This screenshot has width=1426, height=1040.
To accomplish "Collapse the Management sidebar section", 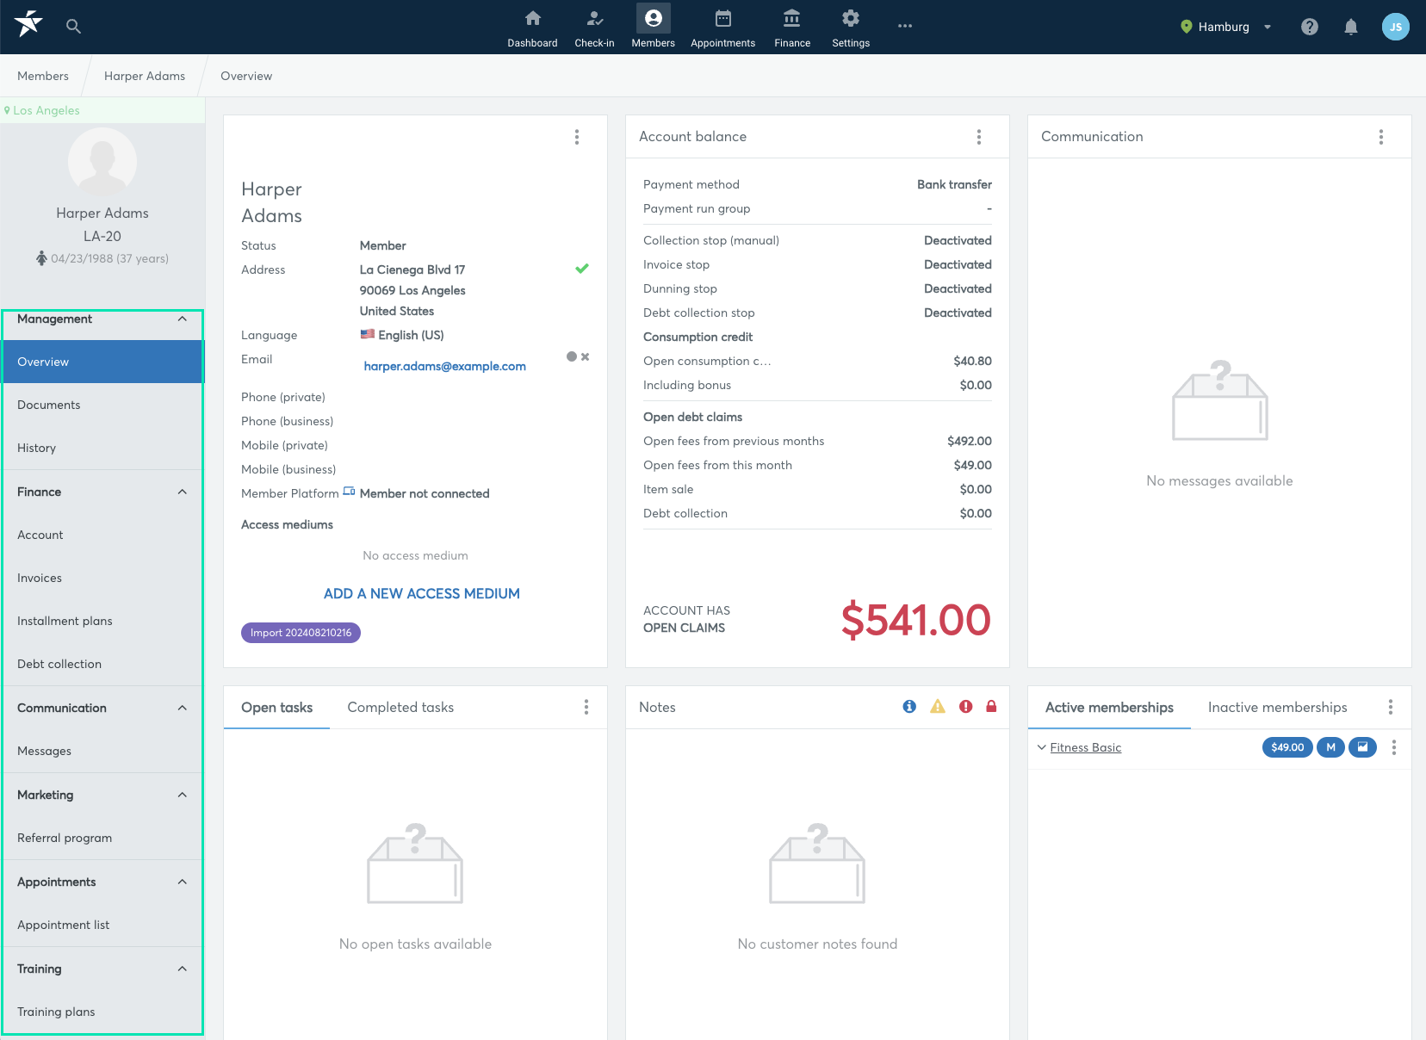I will click(182, 319).
